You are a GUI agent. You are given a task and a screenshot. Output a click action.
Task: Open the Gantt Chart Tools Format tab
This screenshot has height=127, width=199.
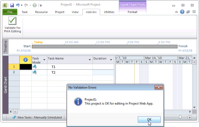(132, 12)
